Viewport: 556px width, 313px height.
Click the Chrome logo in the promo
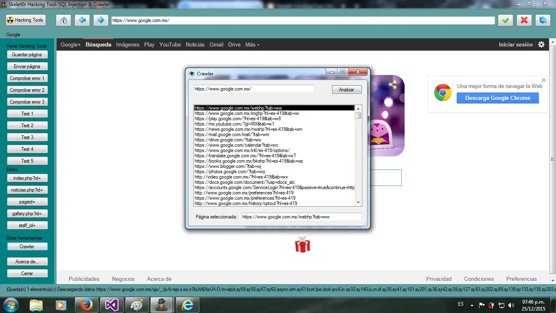tap(442, 93)
